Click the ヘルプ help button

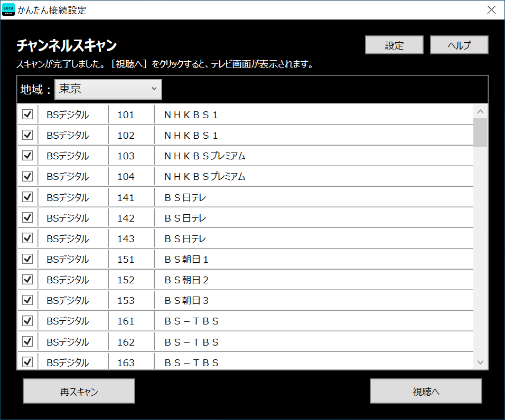[x=459, y=45]
